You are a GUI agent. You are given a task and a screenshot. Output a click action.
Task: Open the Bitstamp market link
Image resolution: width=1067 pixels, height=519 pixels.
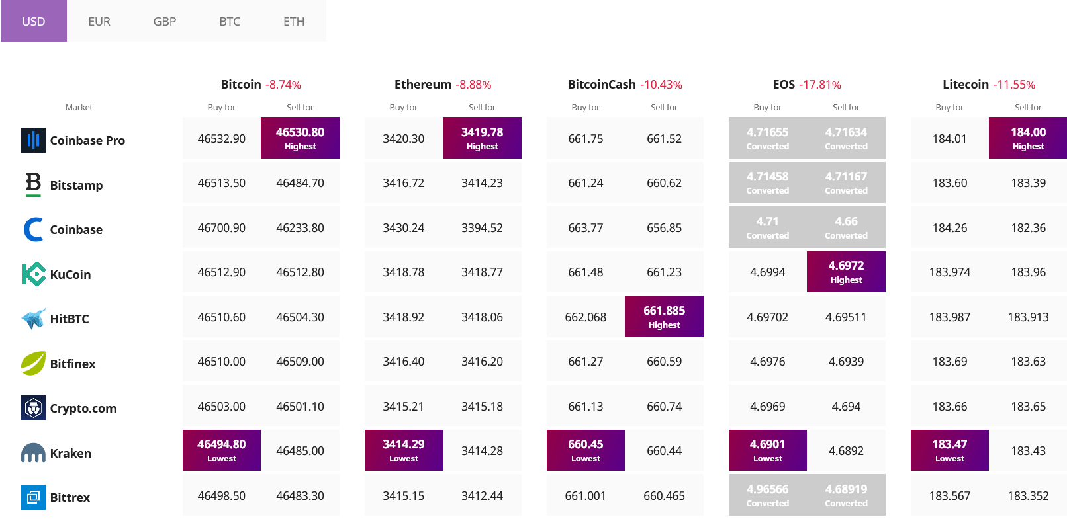(x=76, y=185)
